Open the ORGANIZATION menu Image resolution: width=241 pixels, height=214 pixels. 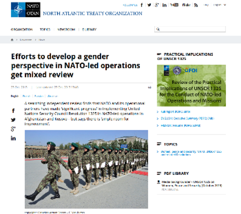pyautogui.click(x=22, y=29)
